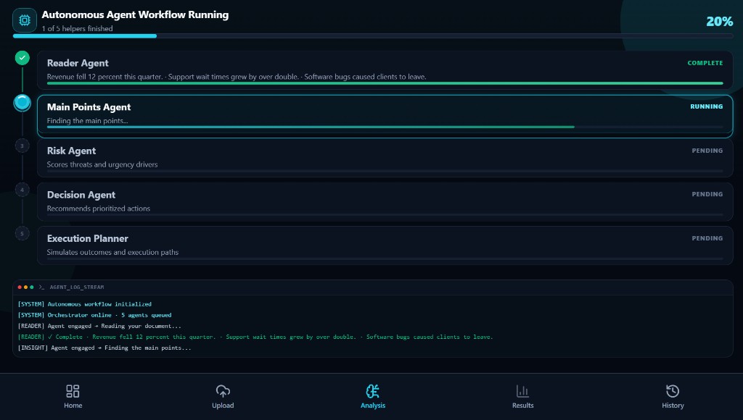Click the Execution Planner card title
This screenshot has height=420, width=743.
coord(87,238)
